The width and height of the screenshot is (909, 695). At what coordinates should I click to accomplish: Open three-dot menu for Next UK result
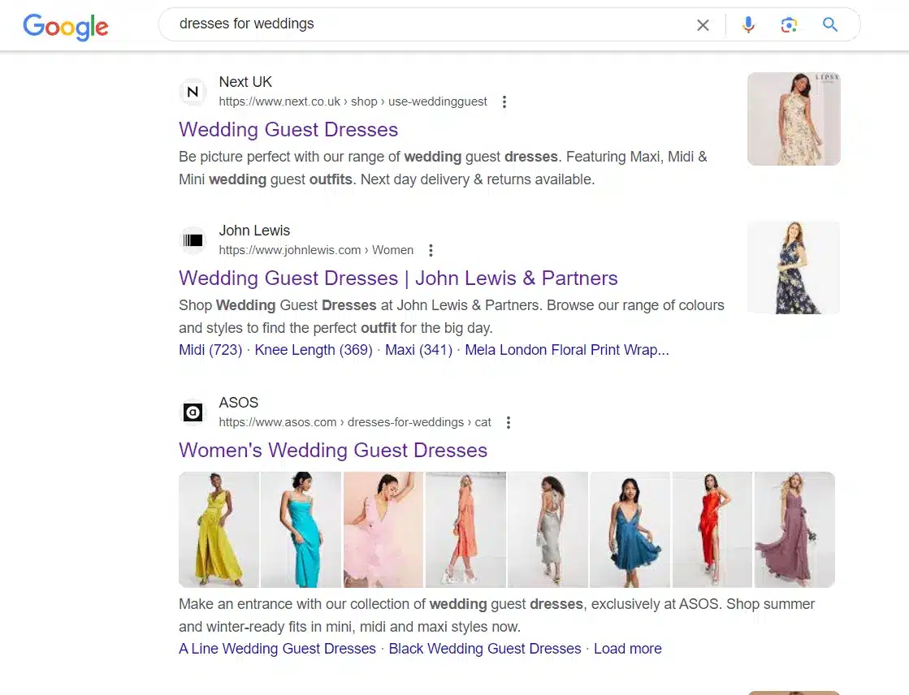[x=504, y=102]
